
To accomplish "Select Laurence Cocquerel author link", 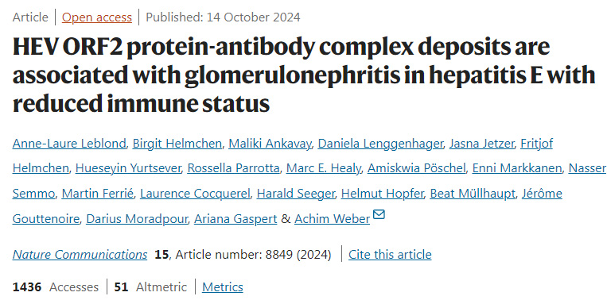I will 195,194.
